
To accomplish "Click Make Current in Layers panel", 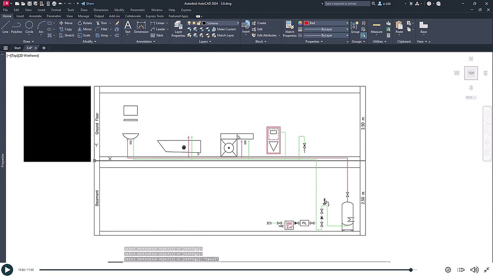I will point(225,29).
